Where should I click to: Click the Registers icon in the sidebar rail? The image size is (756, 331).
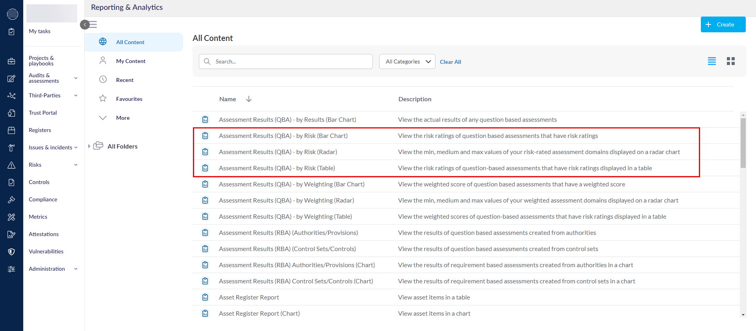pyautogui.click(x=11, y=130)
